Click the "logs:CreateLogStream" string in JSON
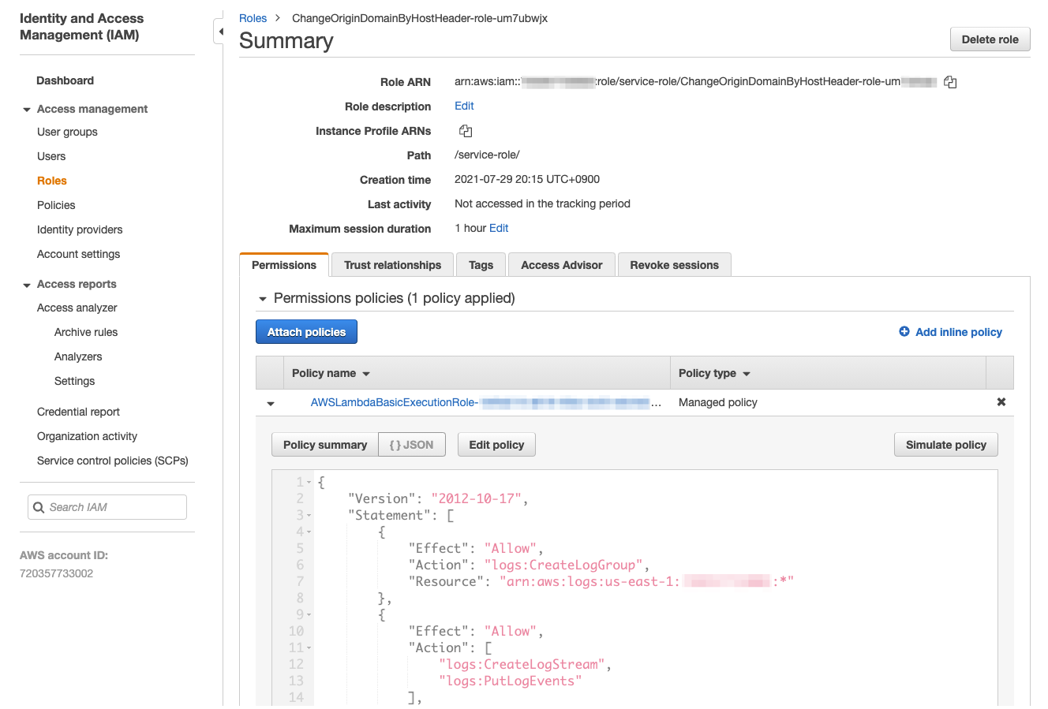 point(522,664)
